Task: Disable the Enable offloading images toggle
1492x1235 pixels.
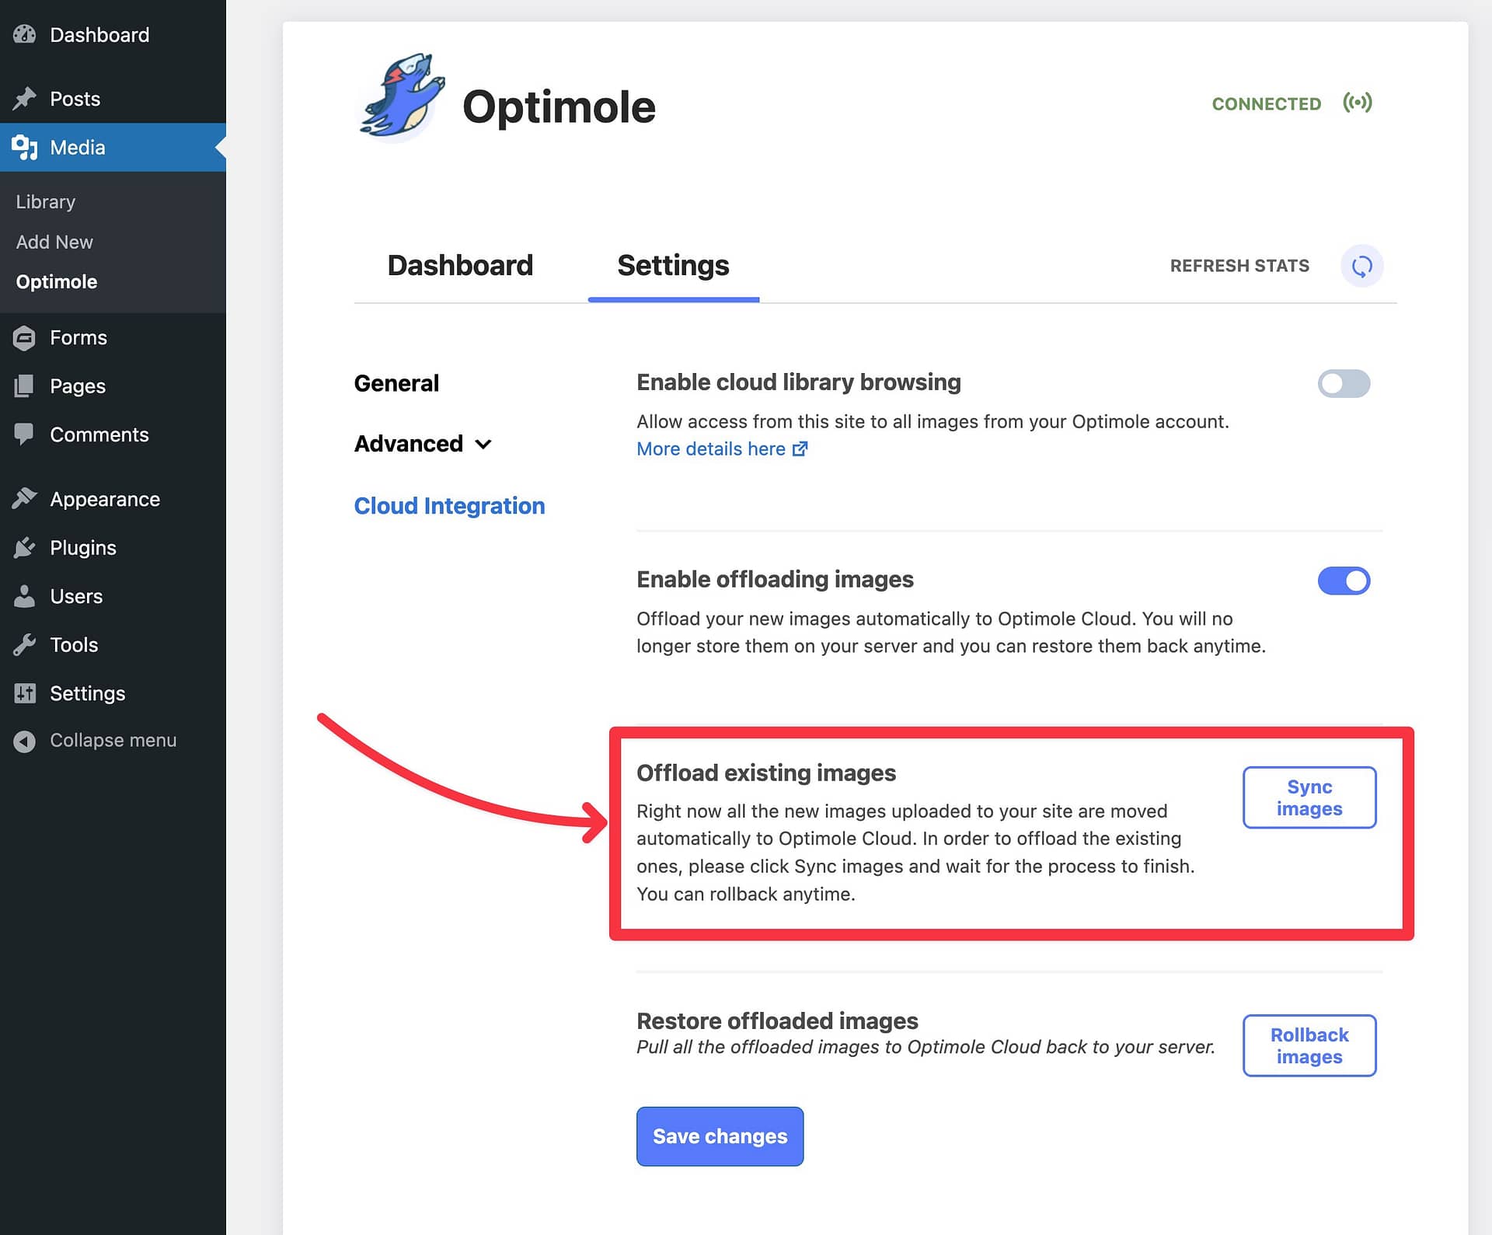Action: (1344, 581)
